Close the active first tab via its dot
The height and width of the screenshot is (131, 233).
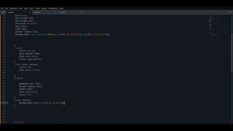(x=30, y=12)
